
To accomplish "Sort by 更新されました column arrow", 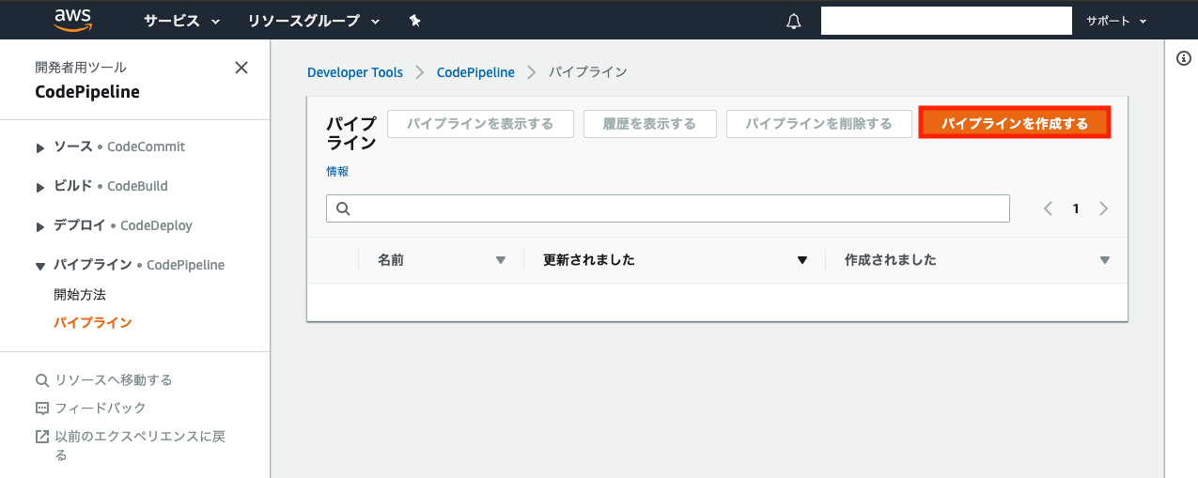I will coord(802,260).
